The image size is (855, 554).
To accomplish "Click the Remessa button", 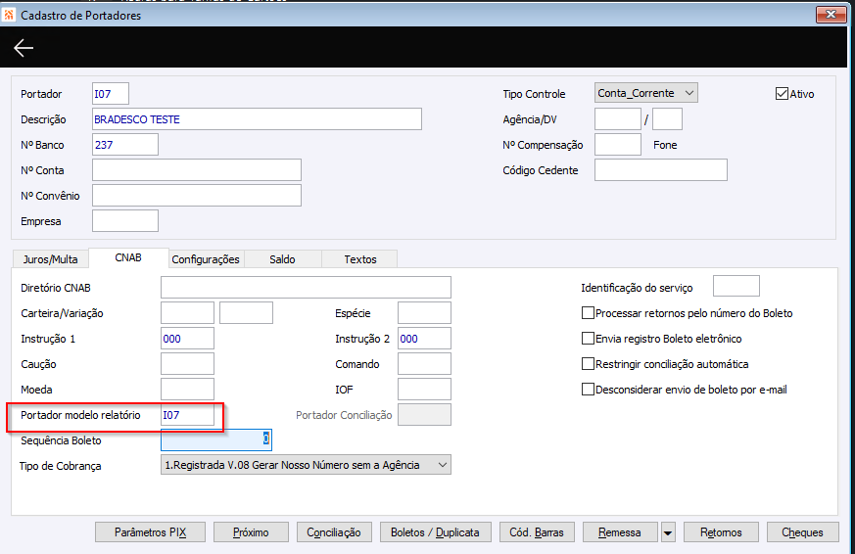I will point(620,532).
